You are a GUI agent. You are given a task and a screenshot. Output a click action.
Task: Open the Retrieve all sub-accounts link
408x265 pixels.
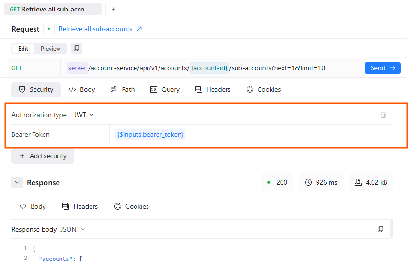click(95, 29)
